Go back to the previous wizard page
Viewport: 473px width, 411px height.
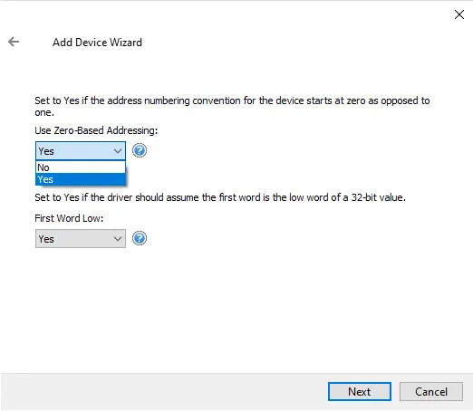click(14, 42)
